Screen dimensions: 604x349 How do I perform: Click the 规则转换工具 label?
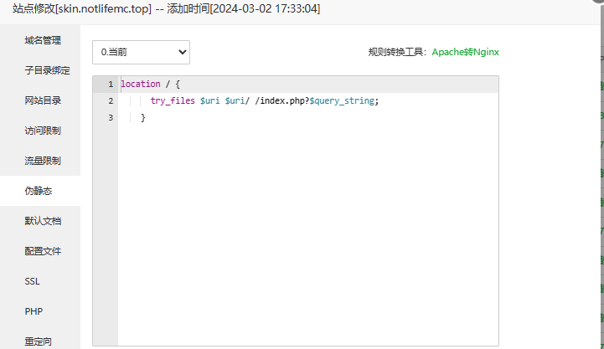(x=398, y=52)
